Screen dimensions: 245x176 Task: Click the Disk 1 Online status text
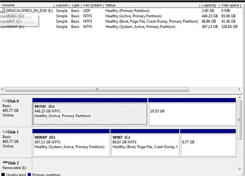point(8,146)
